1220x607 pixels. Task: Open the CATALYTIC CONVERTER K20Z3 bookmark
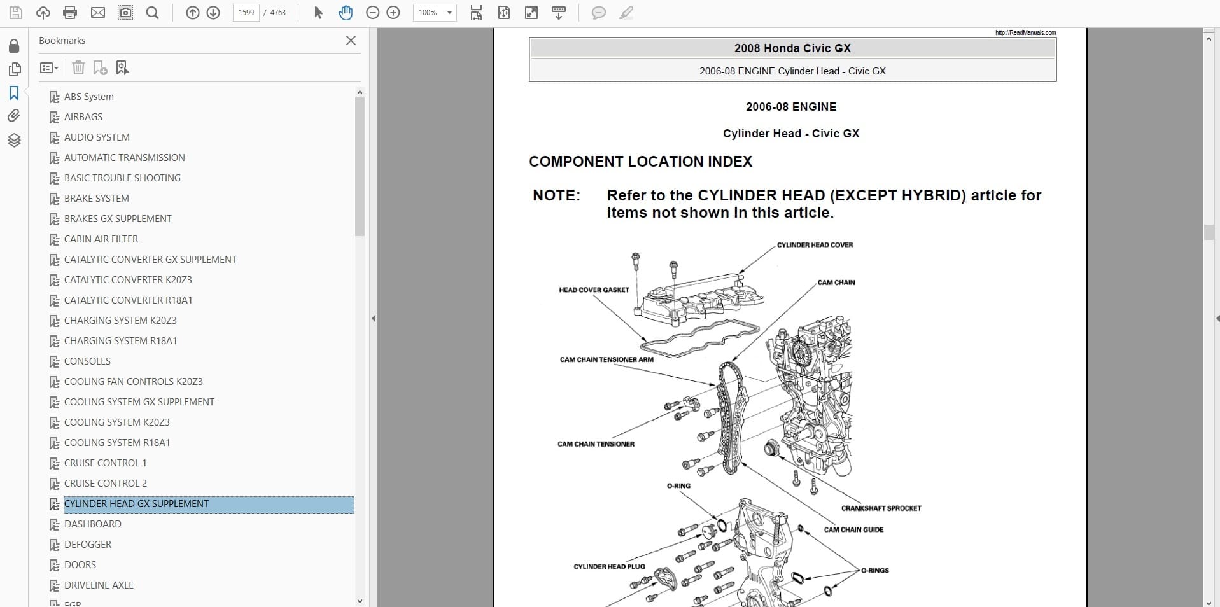click(x=128, y=280)
